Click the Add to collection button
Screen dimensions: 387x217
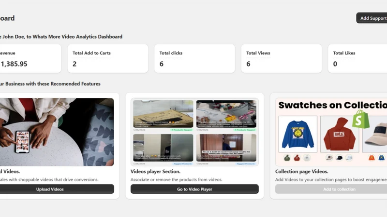[x=331, y=189]
